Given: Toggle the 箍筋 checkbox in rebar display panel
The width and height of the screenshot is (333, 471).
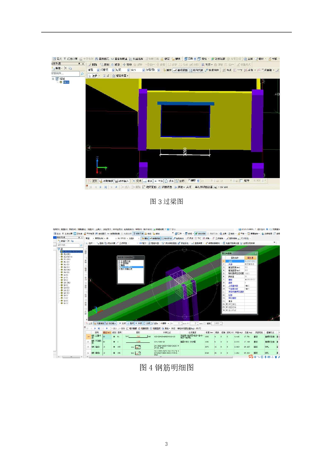Looking at the screenshot, I should [119, 265].
